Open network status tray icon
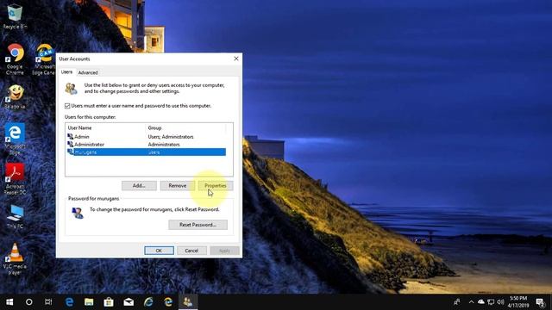The height and width of the screenshot is (310, 552). coord(491,302)
